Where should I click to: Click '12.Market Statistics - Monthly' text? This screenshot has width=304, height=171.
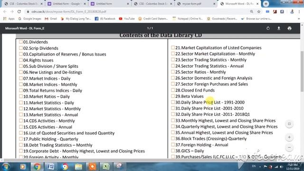52,109
